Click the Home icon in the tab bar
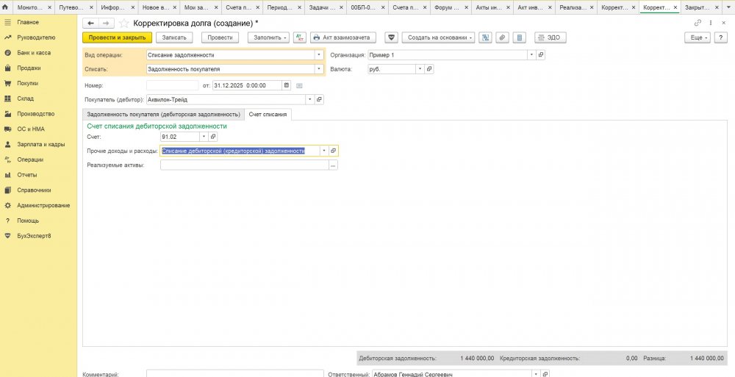Screen dimensions: 735x377 [7, 7]
